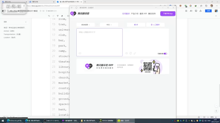The width and height of the screenshot is (220, 123).
Task: Switch to the second browser tab Tencent Docs
Action: coord(42,2)
